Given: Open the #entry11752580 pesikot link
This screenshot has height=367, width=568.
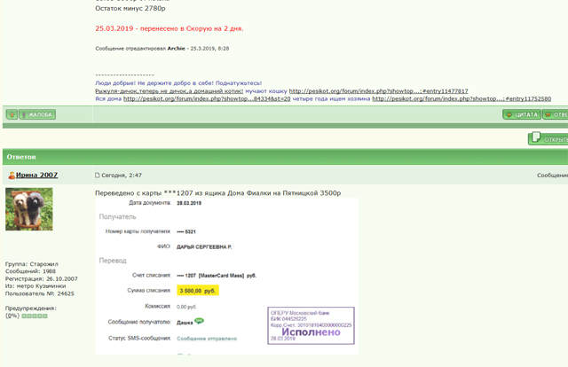Looking at the screenshot, I should coord(461,98).
